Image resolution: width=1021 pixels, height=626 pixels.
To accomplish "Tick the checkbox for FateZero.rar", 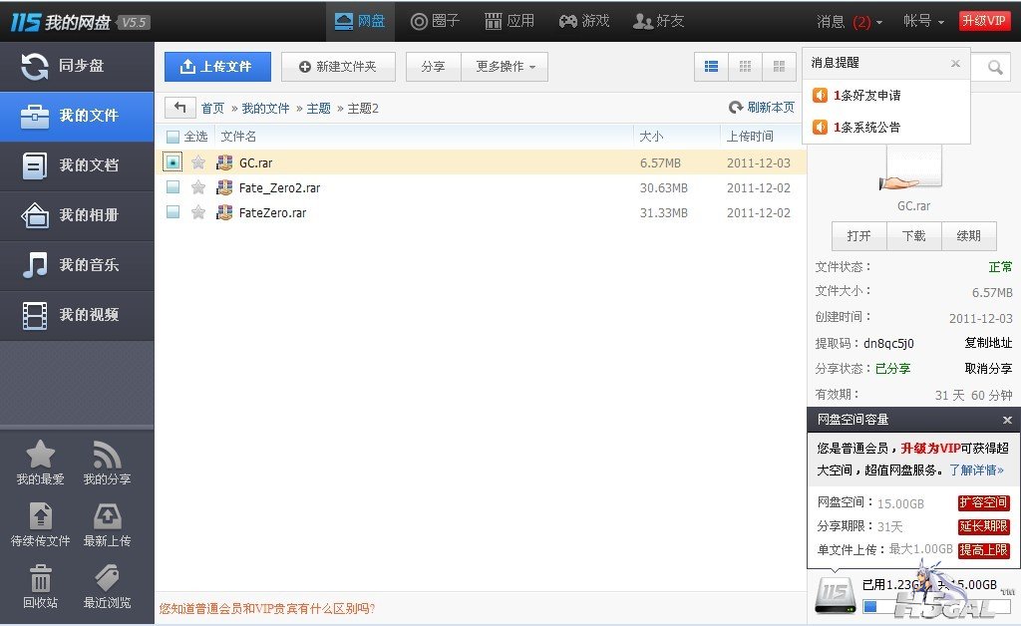I will [172, 212].
